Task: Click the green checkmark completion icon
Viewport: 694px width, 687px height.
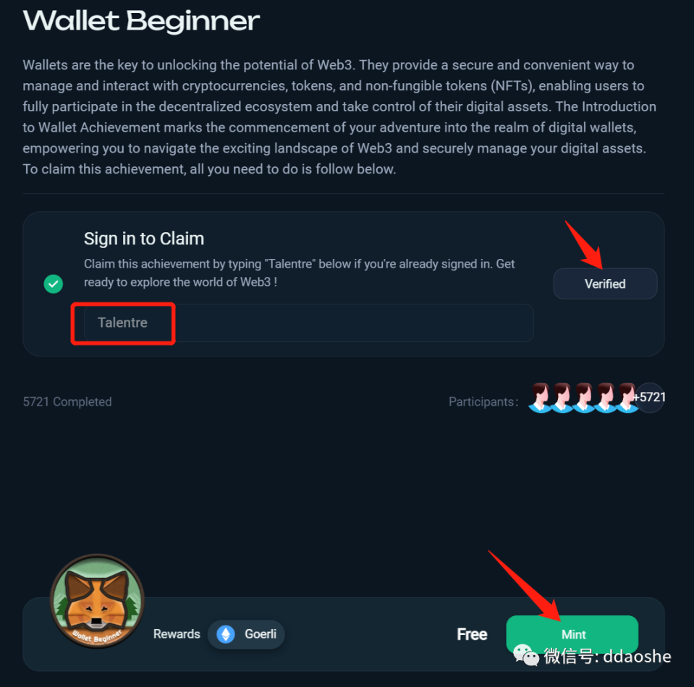Action: click(x=53, y=283)
